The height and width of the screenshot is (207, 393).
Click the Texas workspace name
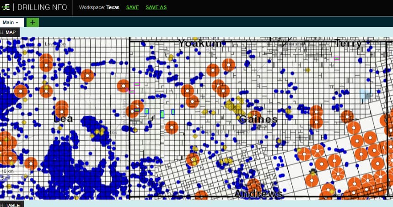tap(113, 7)
